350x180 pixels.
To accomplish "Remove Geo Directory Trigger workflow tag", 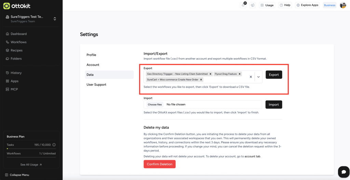I will click(x=211, y=74).
